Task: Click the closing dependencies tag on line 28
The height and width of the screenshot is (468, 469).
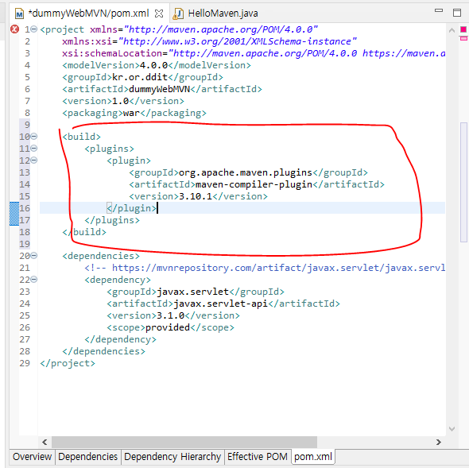Action: point(103,351)
